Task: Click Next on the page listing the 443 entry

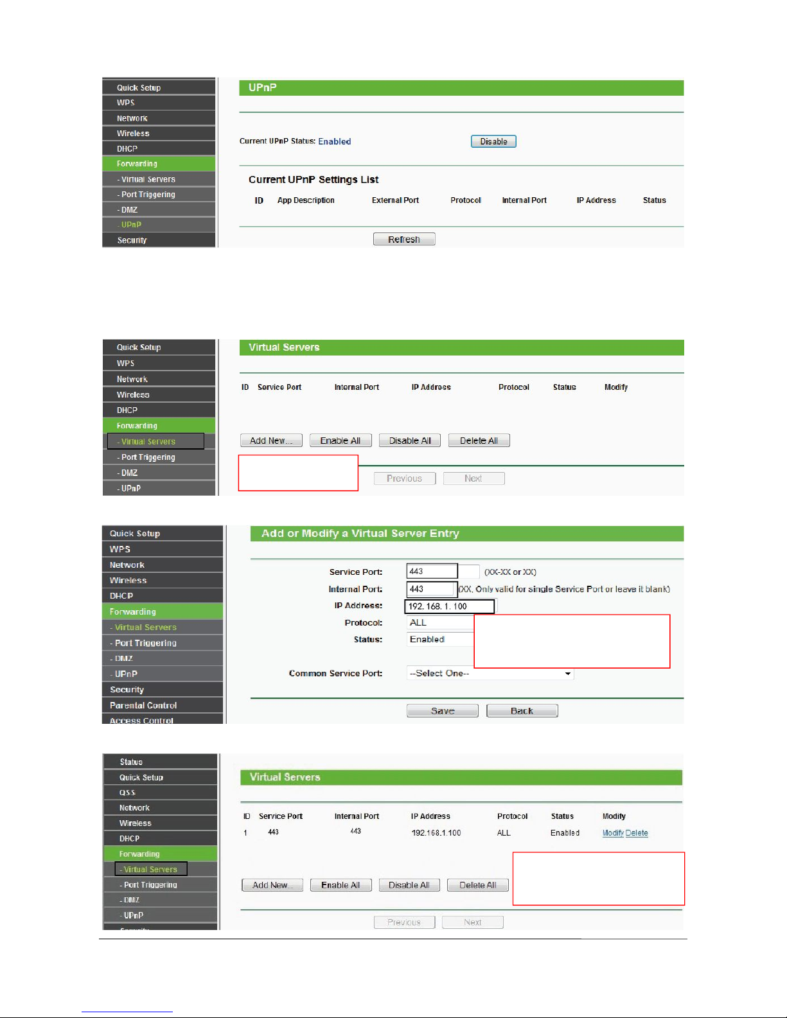Action: tap(473, 922)
